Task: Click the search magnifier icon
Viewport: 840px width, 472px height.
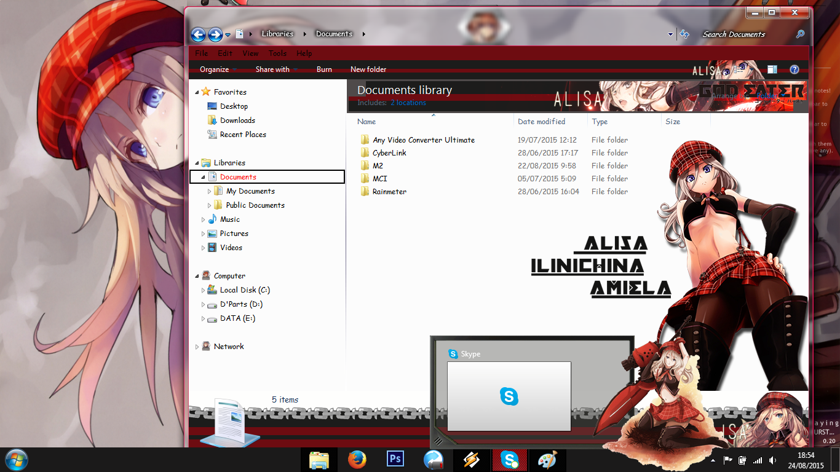Action: [x=800, y=34]
